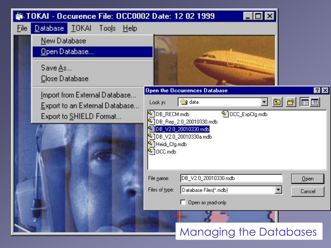
Task: Click the Cancel button in dialog
Action: (x=308, y=191)
